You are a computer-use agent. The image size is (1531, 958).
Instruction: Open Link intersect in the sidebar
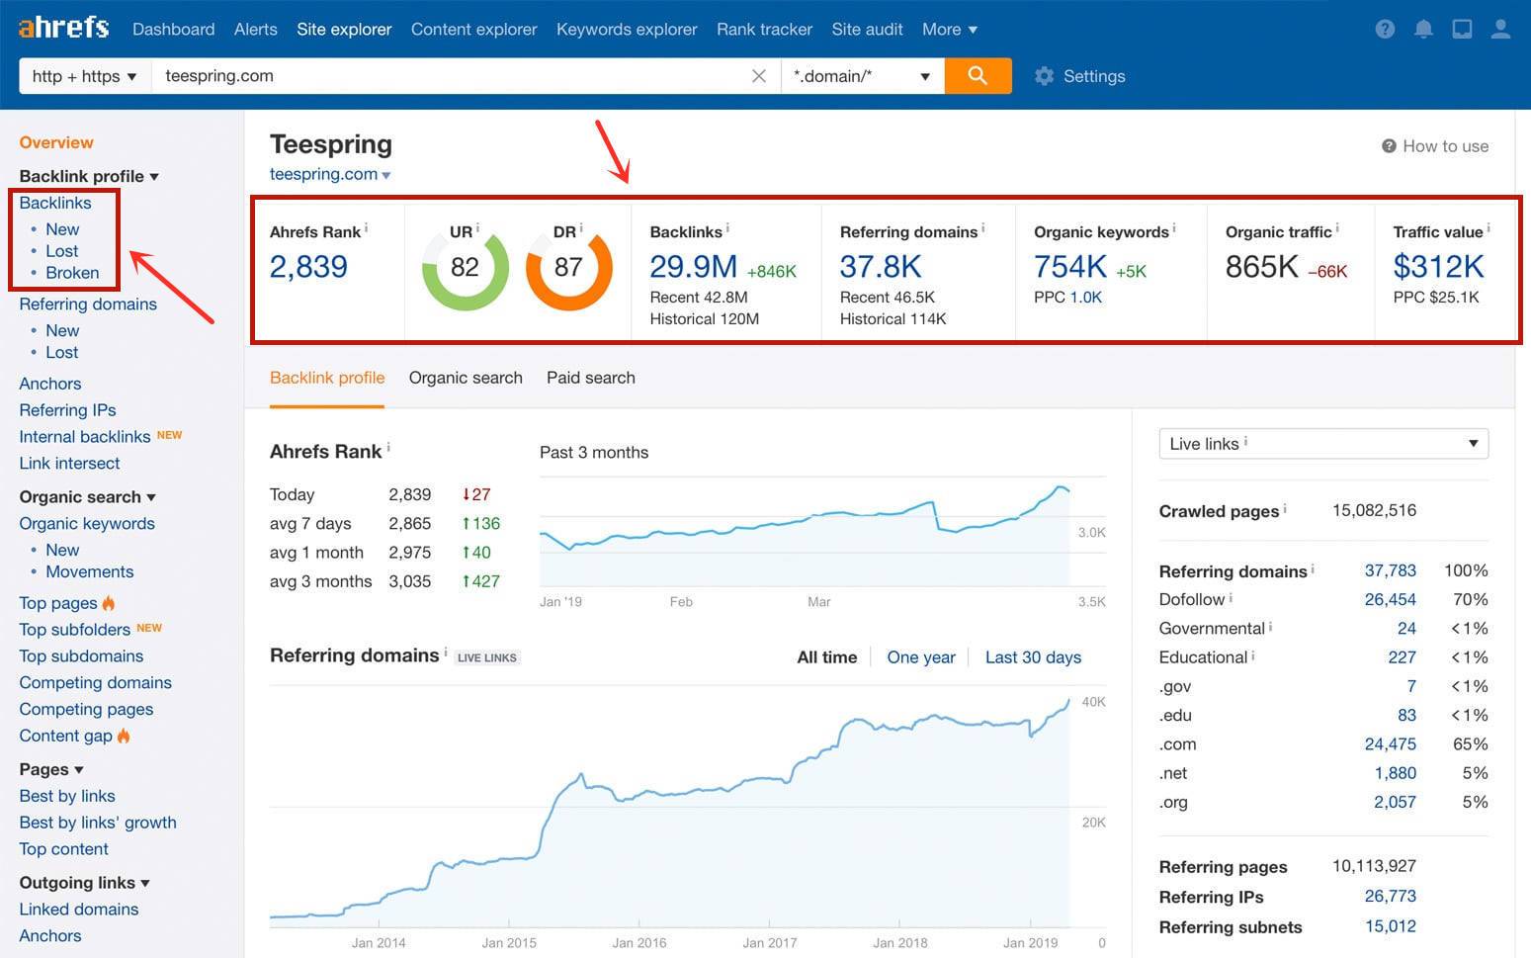(69, 464)
